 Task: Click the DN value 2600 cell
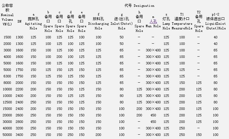coord(20,115)
